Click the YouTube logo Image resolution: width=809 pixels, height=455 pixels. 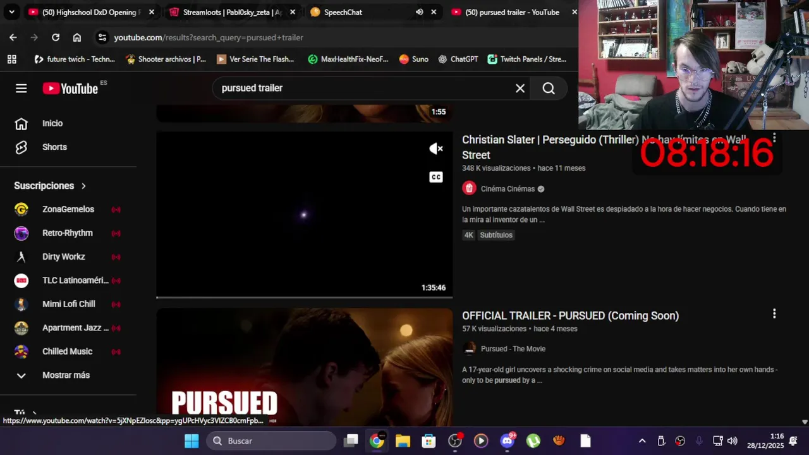70,88
